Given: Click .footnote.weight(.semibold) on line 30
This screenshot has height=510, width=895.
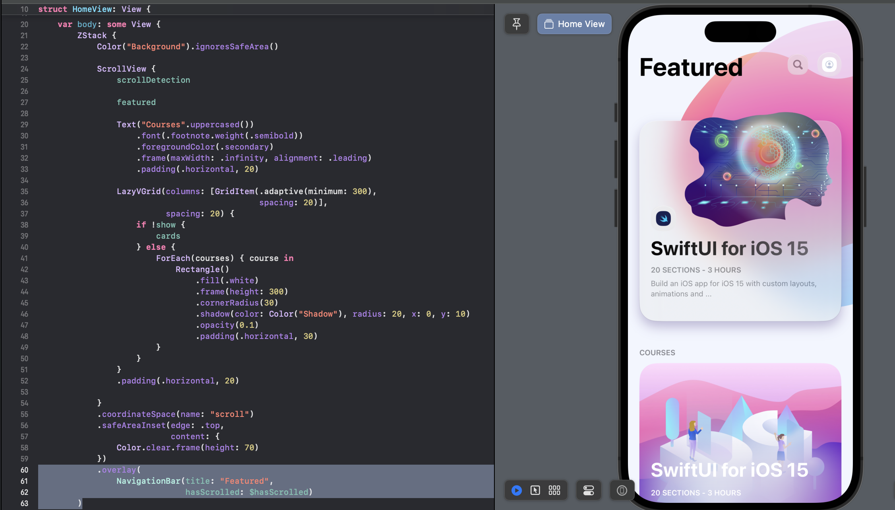Looking at the screenshot, I should pos(232,136).
